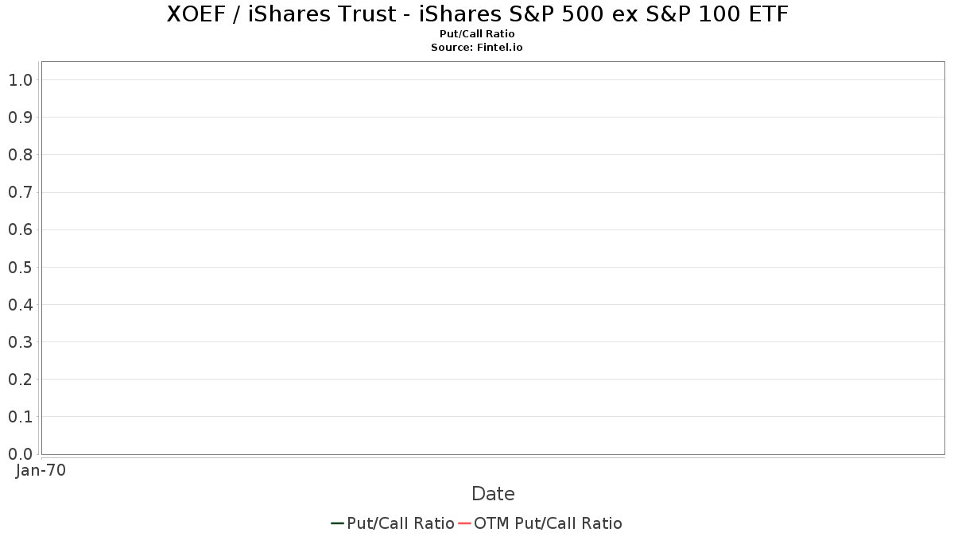954x536 pixels.
Task: Click the 0.9 y-axis label
Action: [20, 118]
